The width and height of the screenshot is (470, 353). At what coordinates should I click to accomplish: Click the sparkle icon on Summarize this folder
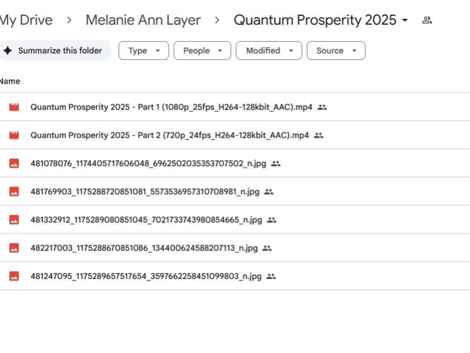(8, 50)
